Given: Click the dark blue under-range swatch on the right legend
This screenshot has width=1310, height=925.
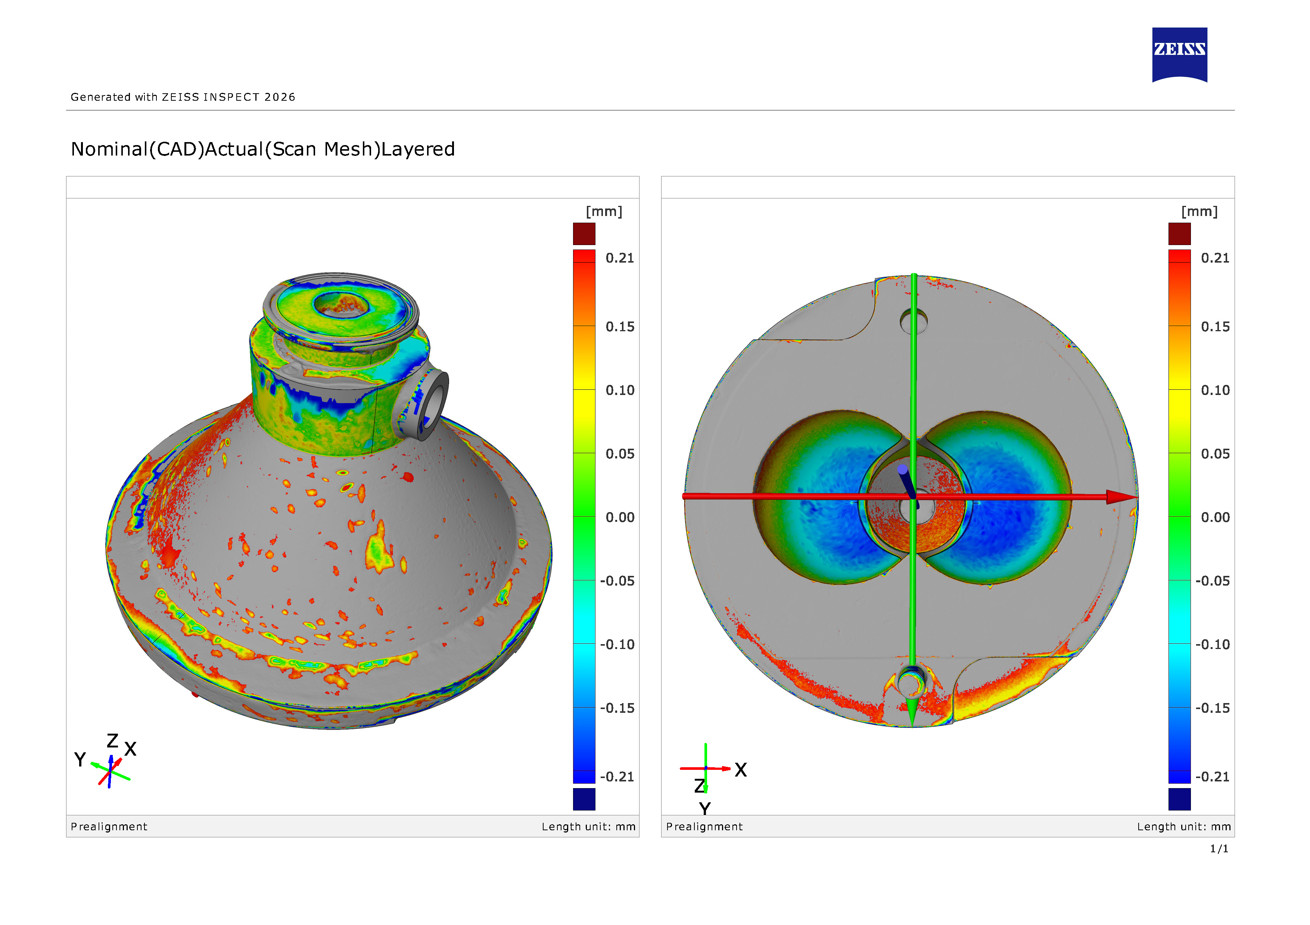Looking at the screenshot, I should pos(1179,799).
